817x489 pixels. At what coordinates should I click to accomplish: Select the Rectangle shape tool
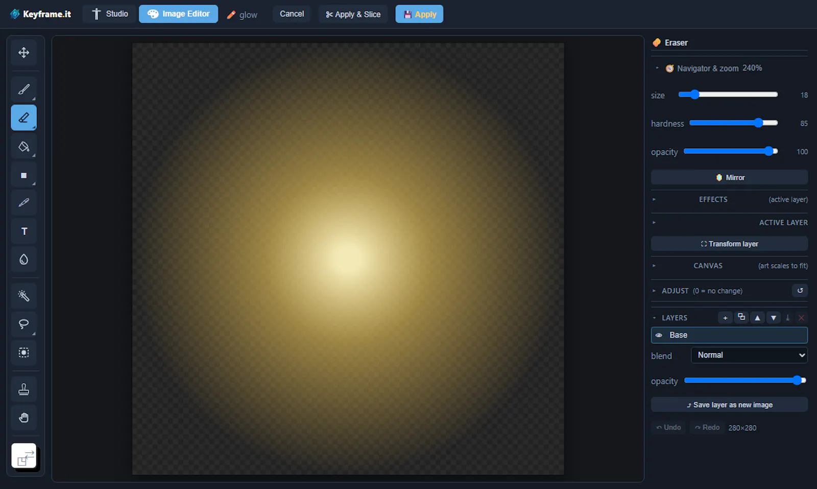(23, 175)
